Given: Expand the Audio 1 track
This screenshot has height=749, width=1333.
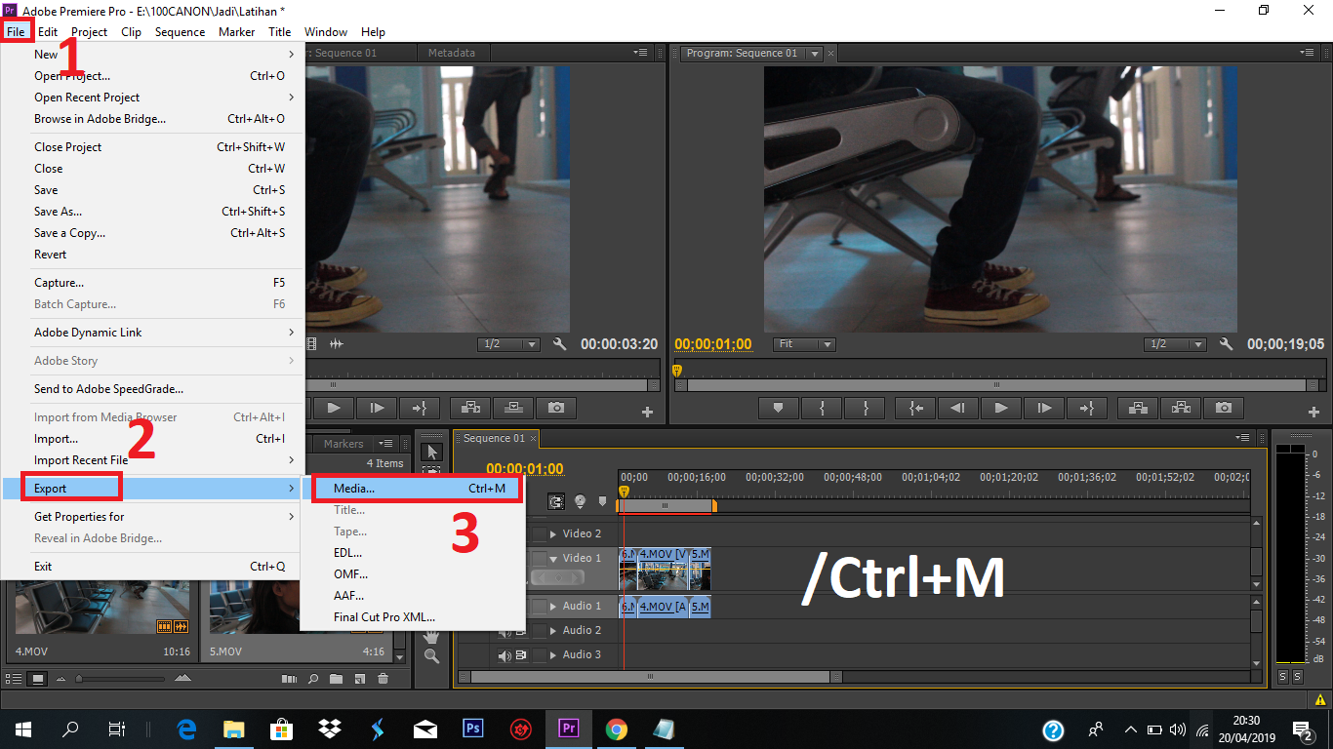Looking at the screenshot, I should point(553,607).
